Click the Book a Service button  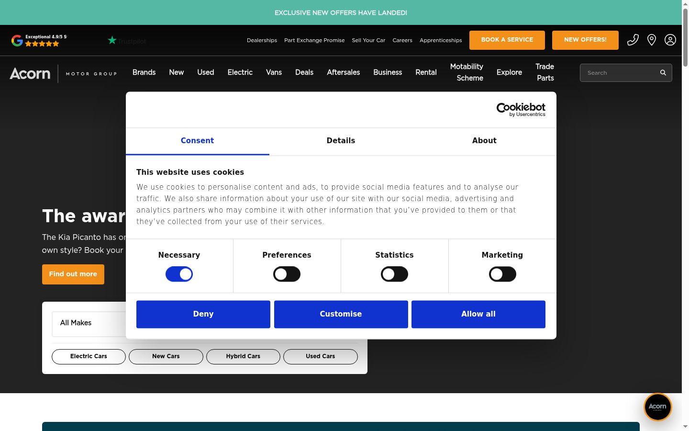point(507,40)
